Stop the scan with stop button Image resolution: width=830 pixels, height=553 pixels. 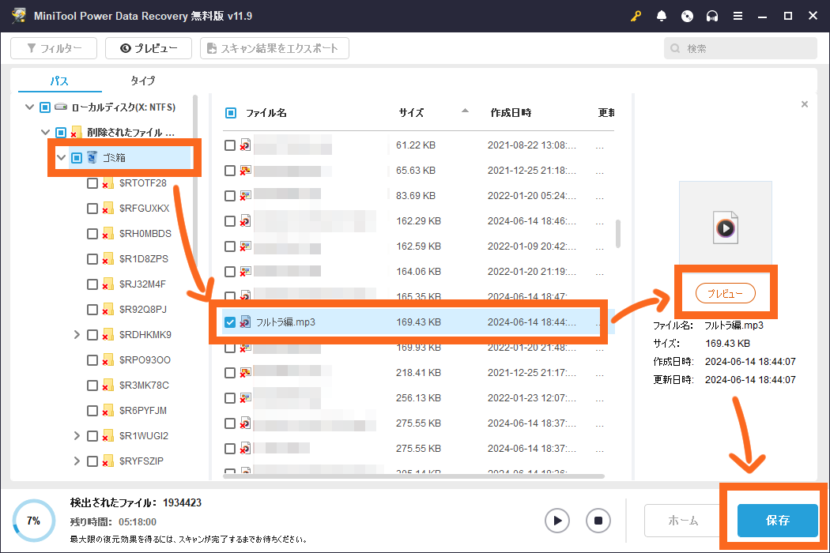point(598,521)
